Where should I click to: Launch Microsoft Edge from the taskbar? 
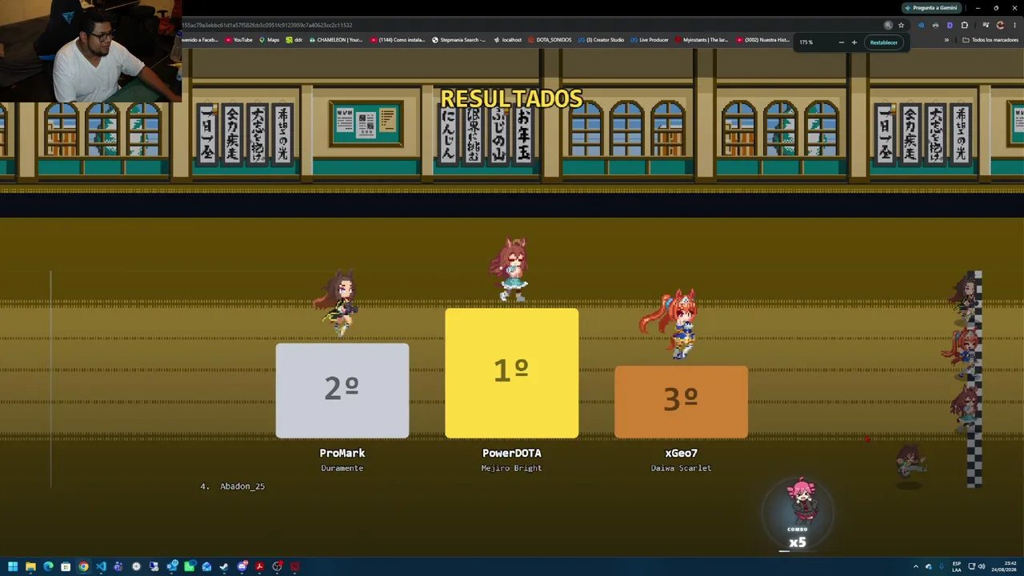[48, 567]
